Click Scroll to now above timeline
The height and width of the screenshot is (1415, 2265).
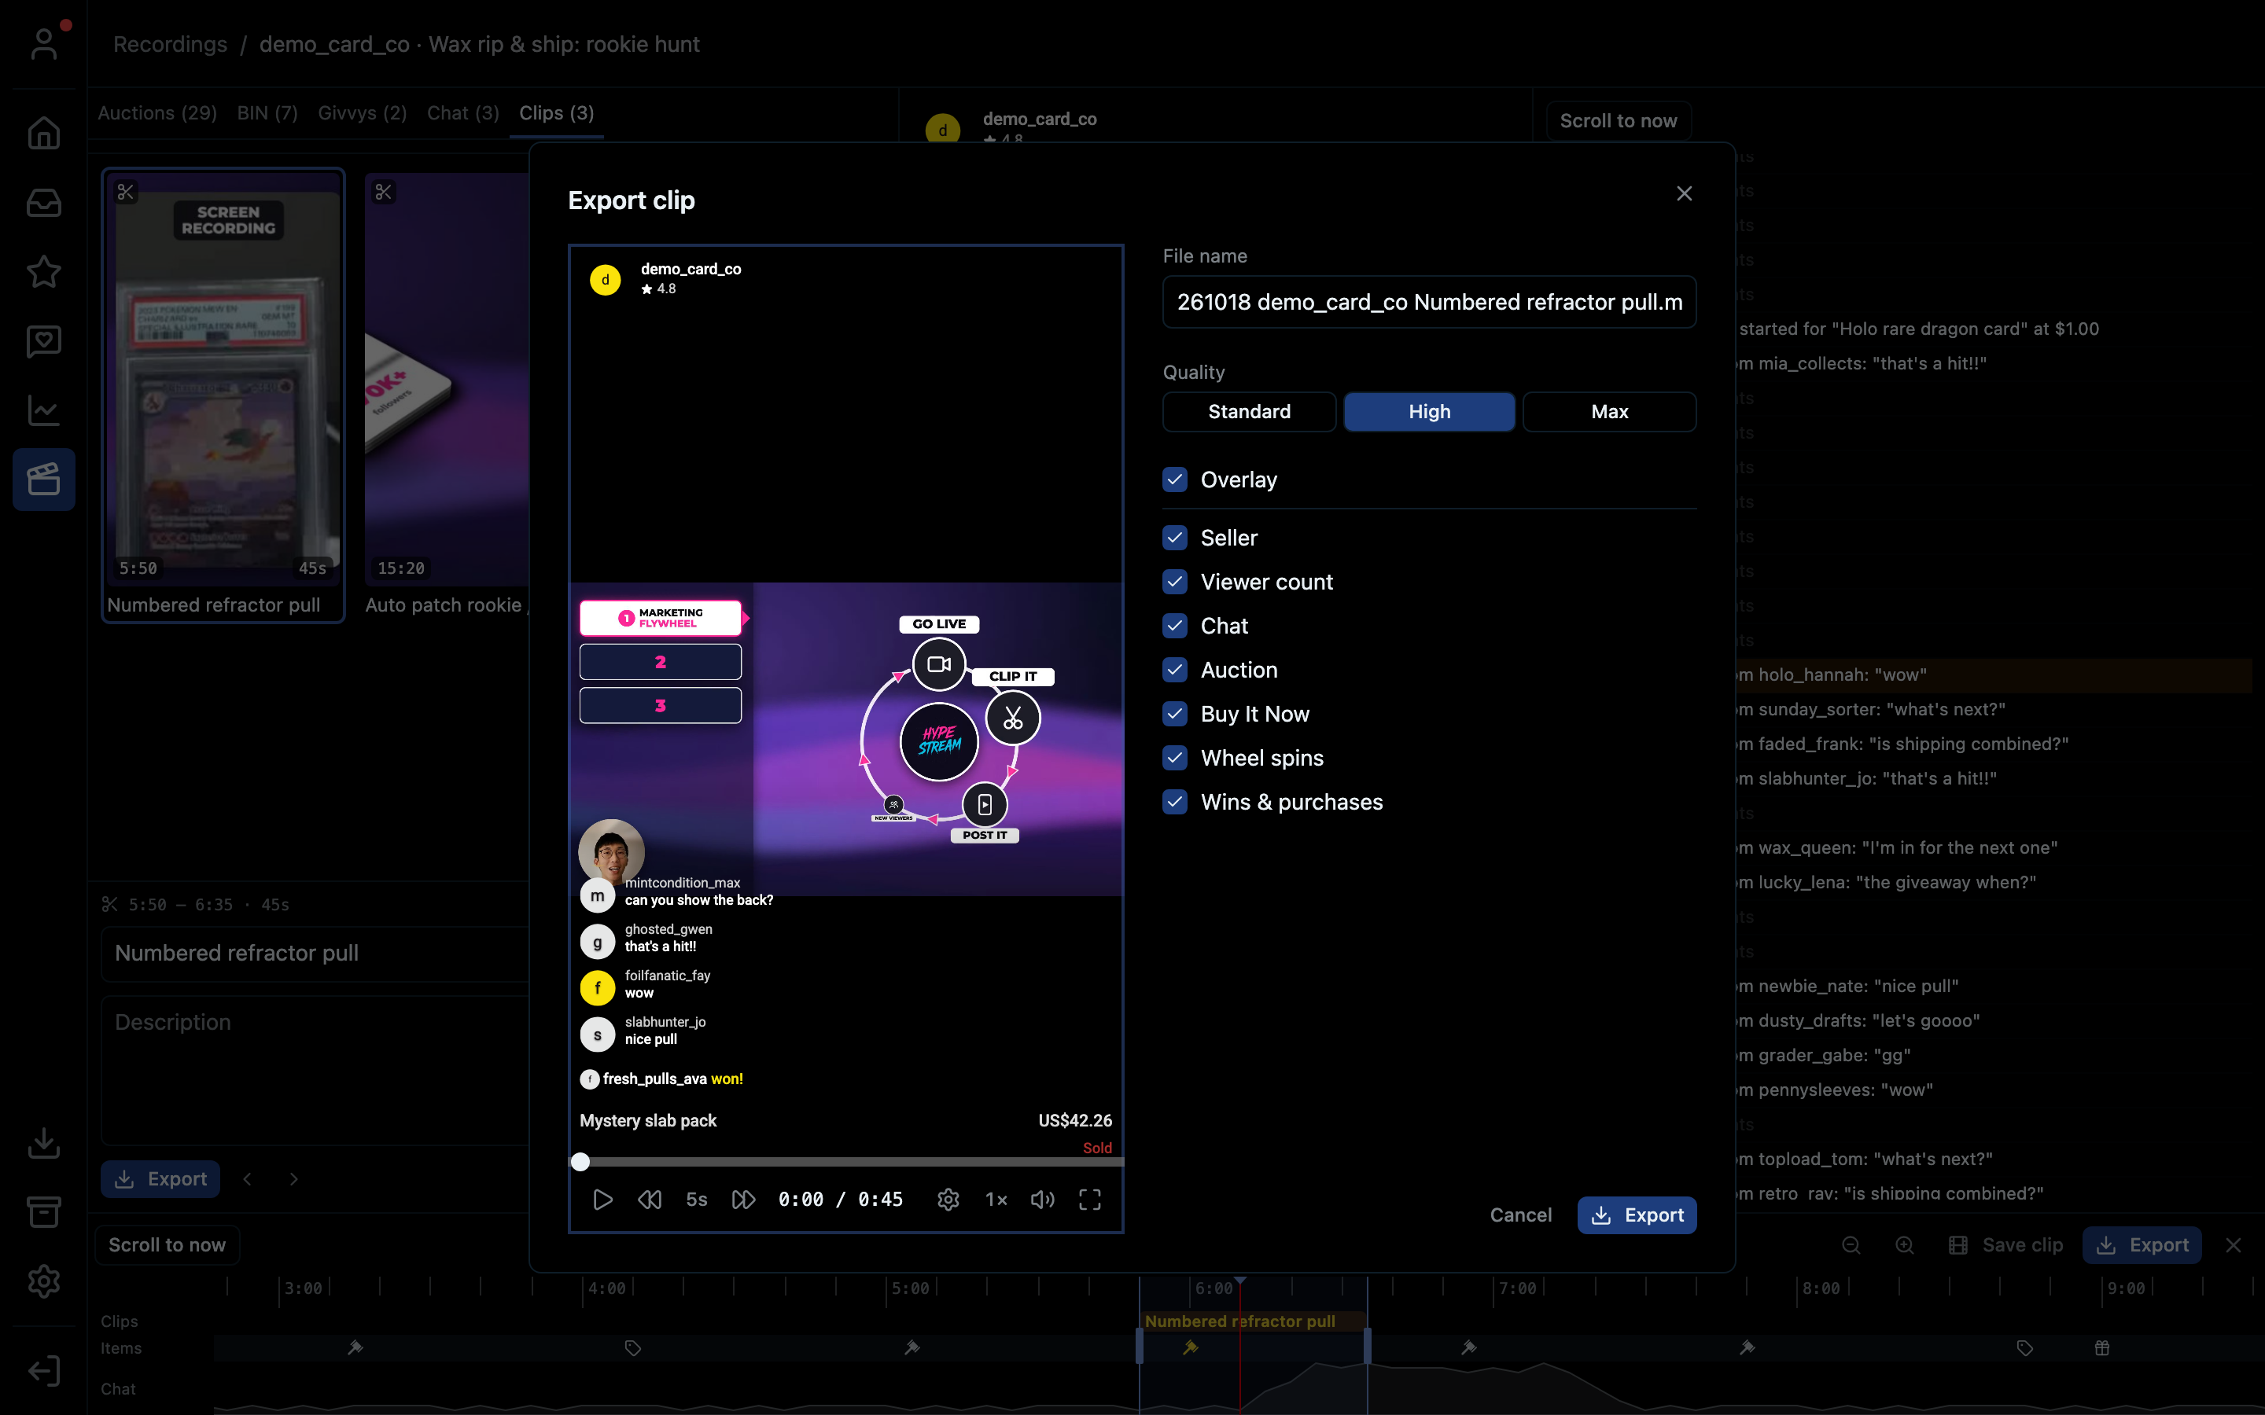[x=167, y=1244]
